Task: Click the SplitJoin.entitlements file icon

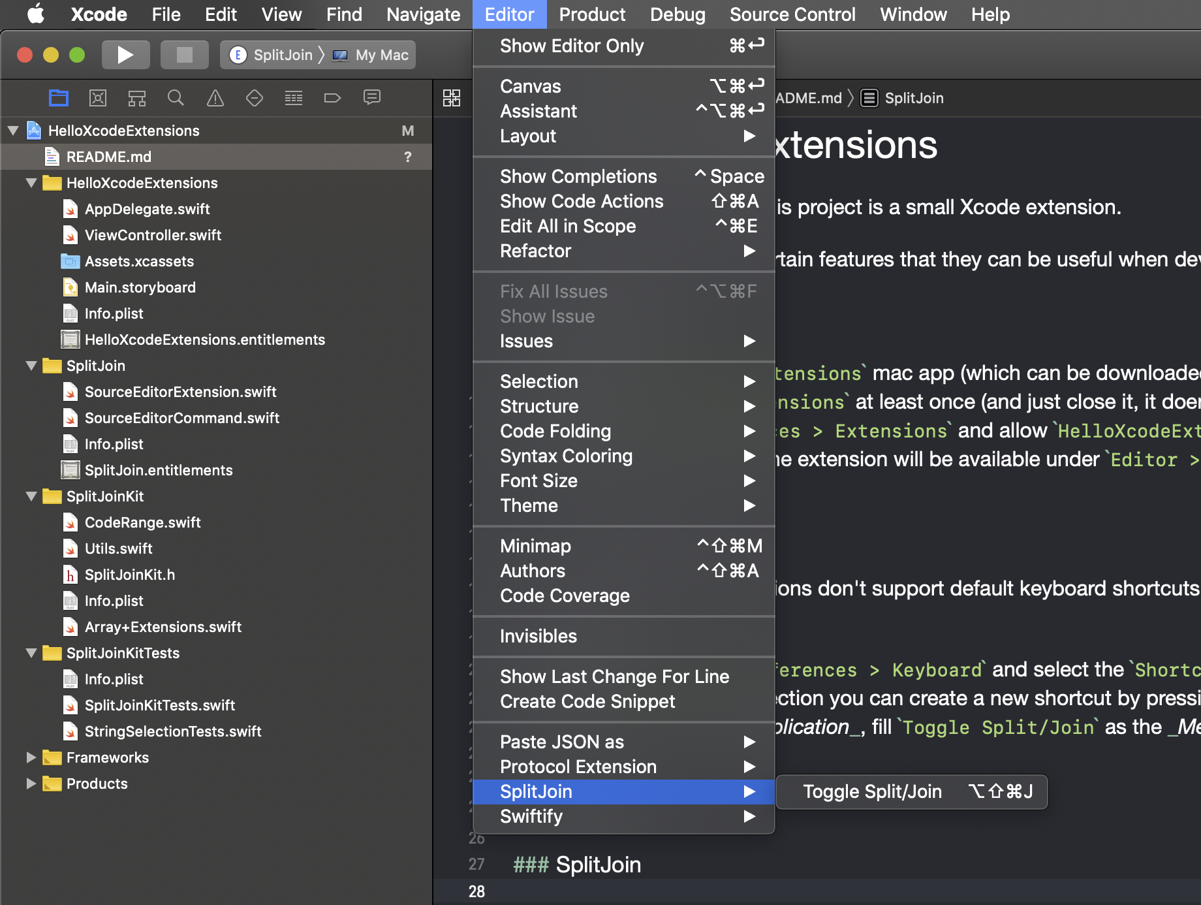Action: click(x=70, y=470)
